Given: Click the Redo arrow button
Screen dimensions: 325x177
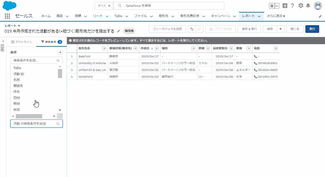Looking at the screenshot, I should [x=199, y=29].
